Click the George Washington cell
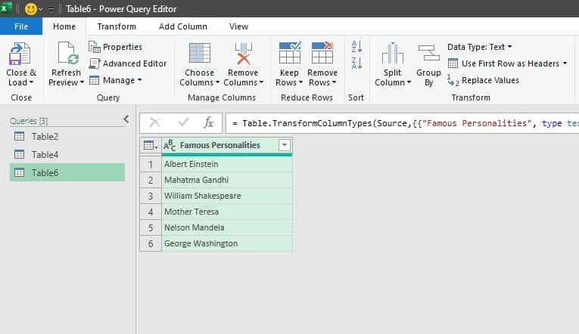The height and width of the screenshot is (334, 579). [x=227, y=243]
